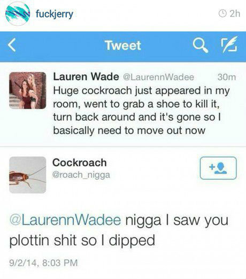The width and height of the screenshot is (246, 279).
Task: Open the Cockroach display name
Action: click(x=80, y=162)
